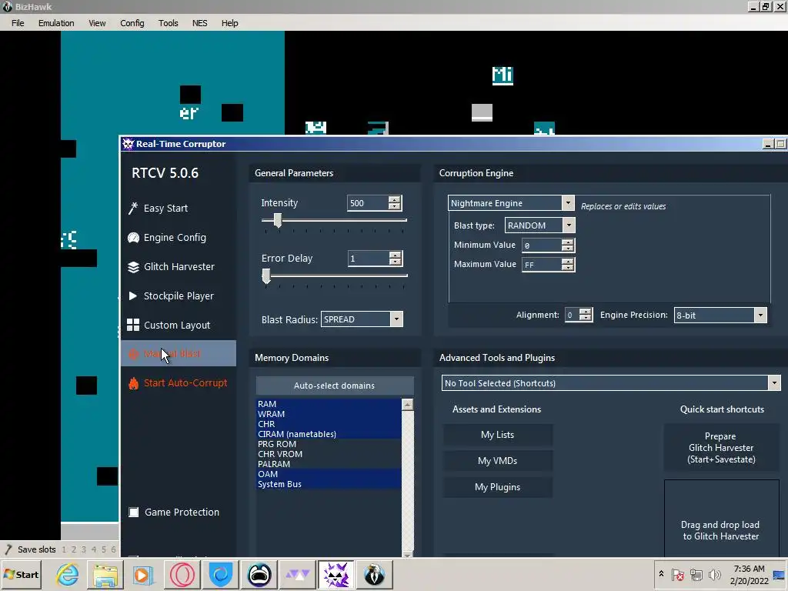Viewport: 788px width, 591px height.
Task: Open the View menu
Action: coord(97,23)
